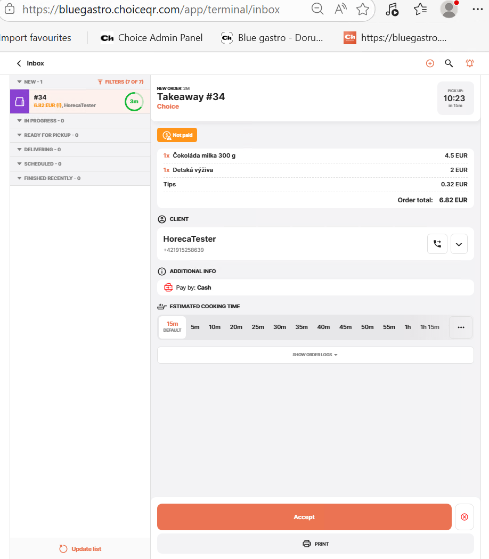This screenshot has height=559, width=489.
Task: Select 30m cooking time option
Action: 280,327
